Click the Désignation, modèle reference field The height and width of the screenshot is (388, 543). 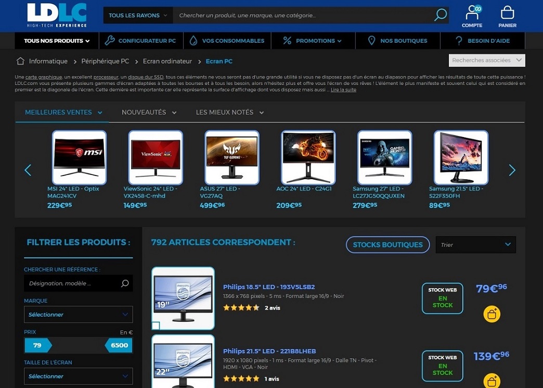point(72,283)
